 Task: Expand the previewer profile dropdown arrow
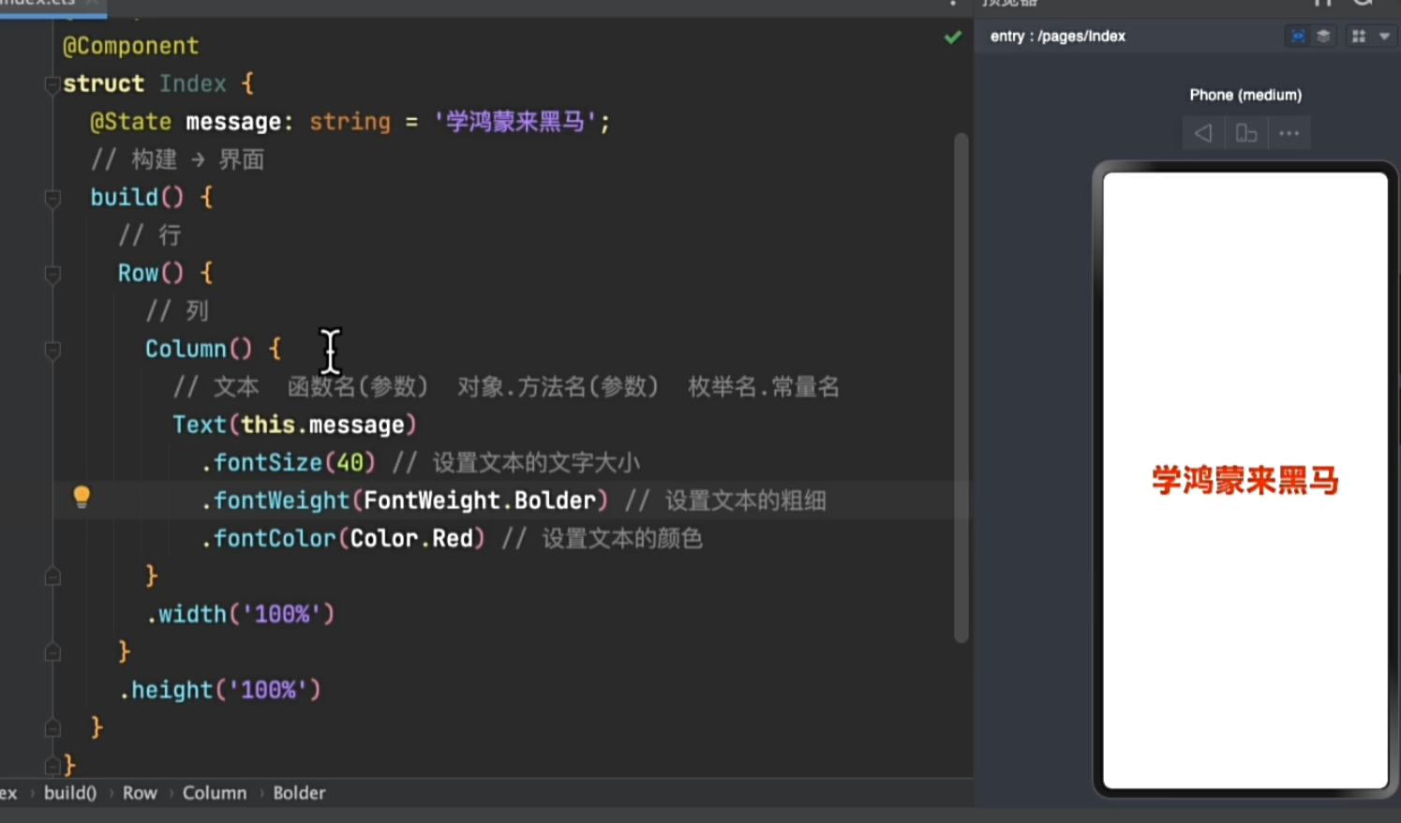pyautogui.click(x=1384, y=37)
